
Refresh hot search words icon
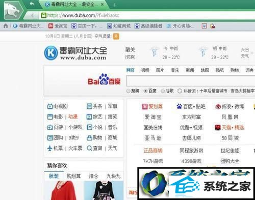coord(180,91)
